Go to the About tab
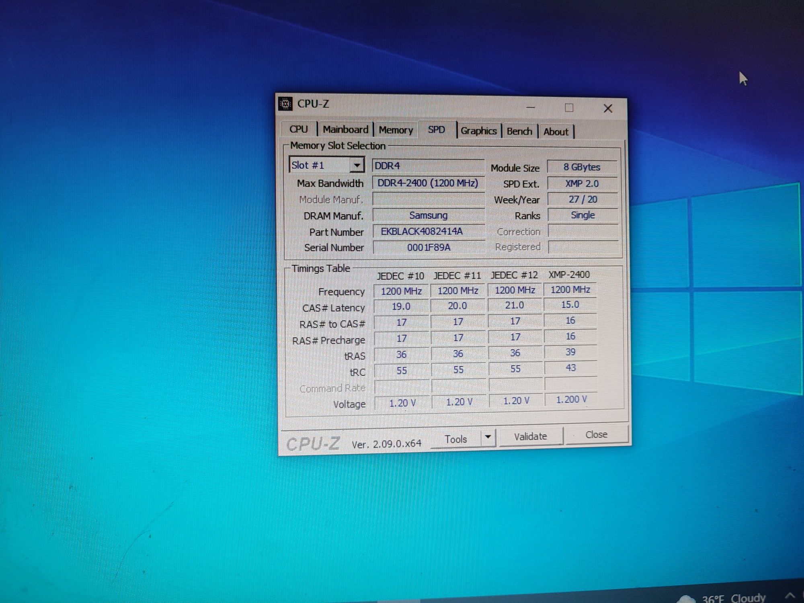 (x=556, y=131)
